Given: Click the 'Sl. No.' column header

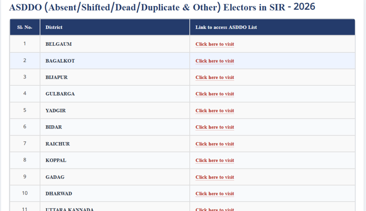Looking at the screenshot, I should click(25, 27).
